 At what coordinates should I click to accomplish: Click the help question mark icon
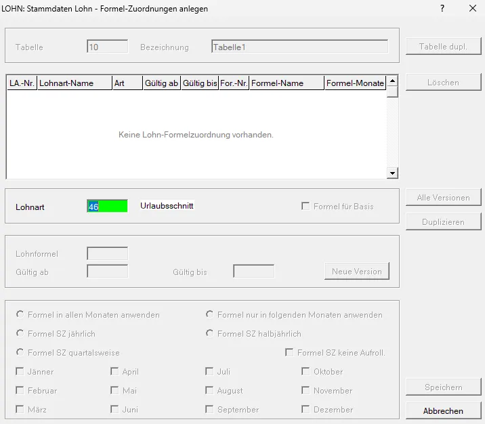tap(442, 8)
